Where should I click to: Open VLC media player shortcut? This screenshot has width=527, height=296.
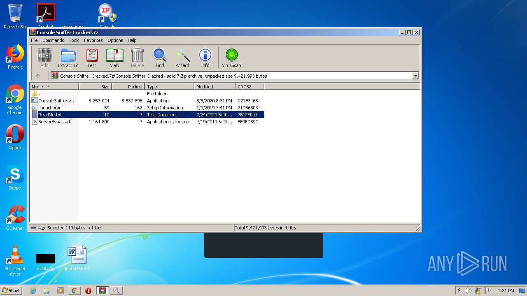(x=15, y=261)
